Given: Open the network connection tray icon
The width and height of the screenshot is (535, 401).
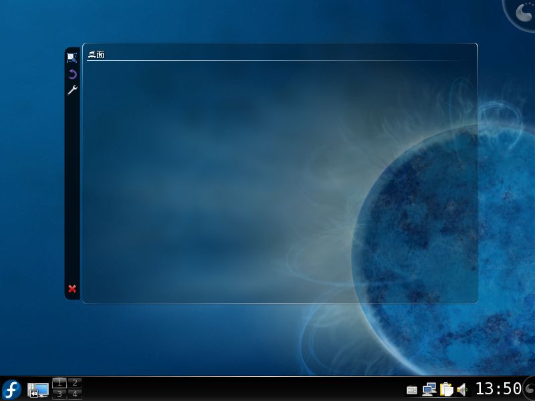Looking at the screenshot, I should 429,390.
